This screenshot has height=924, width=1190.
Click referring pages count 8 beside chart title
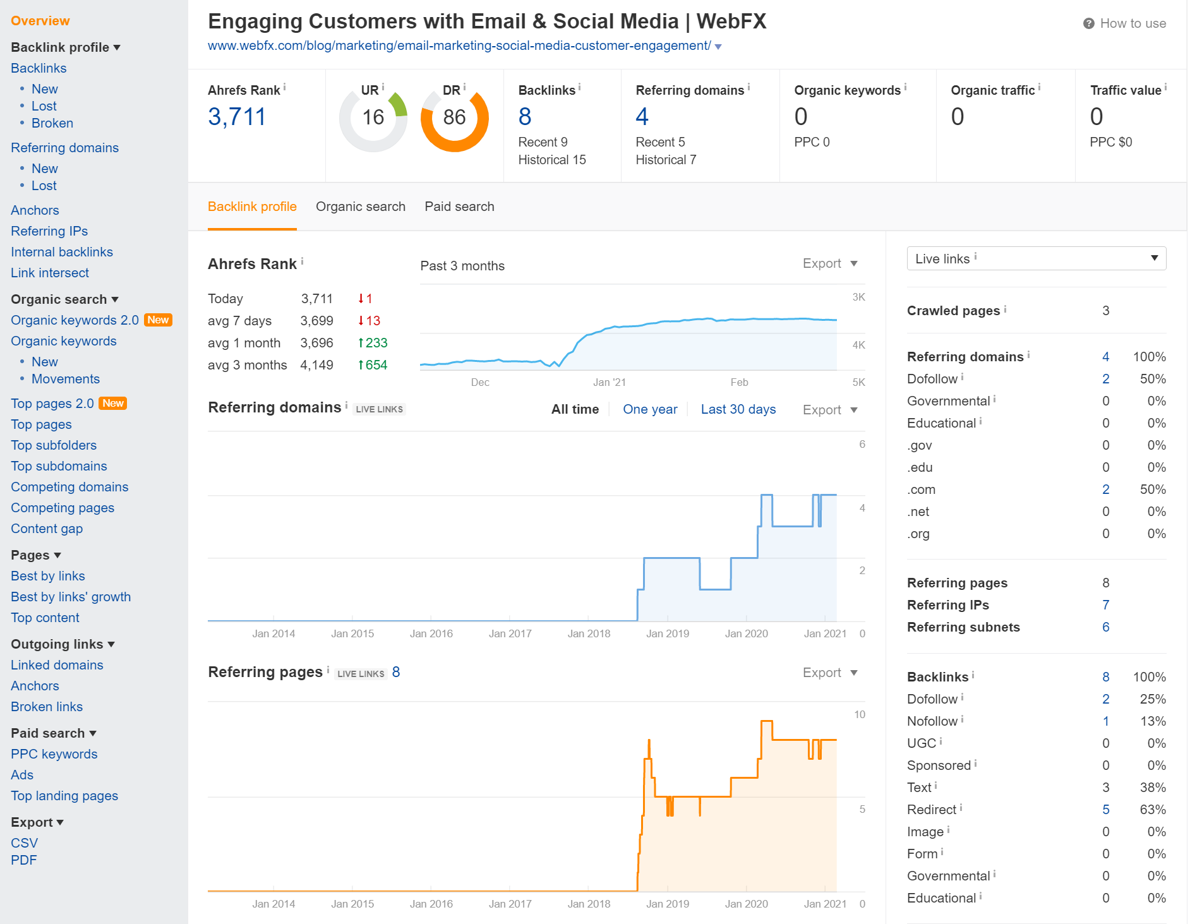[x=396, y=672]
